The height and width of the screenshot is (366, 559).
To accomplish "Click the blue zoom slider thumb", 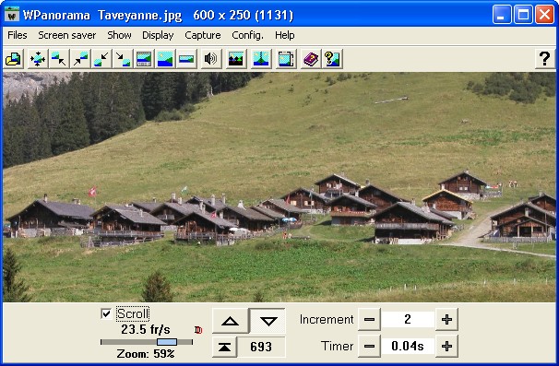I will tap(167, 342).
